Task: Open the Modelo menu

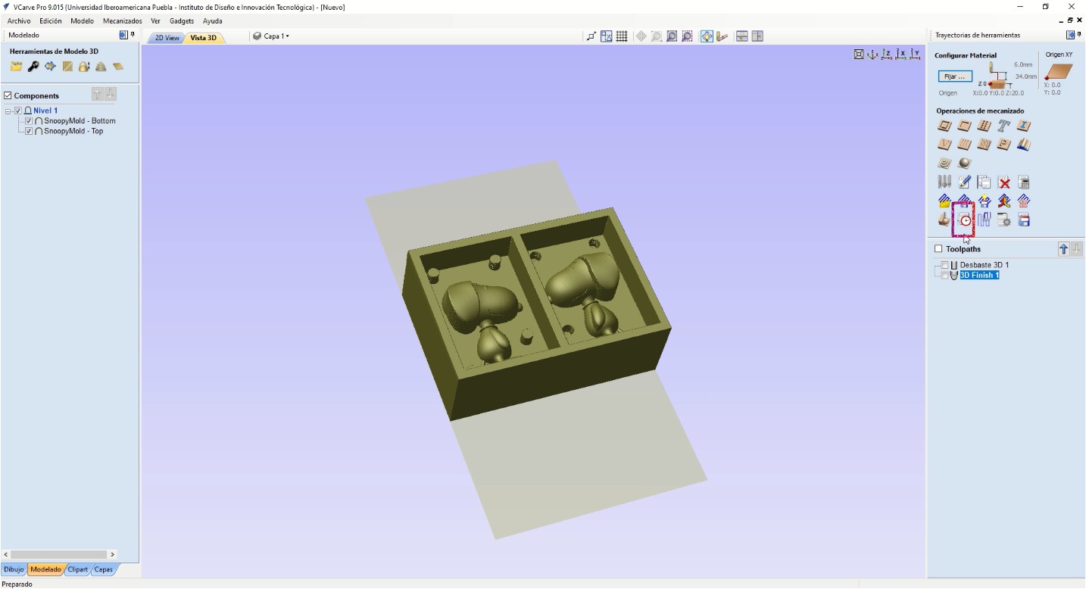Action: (x=82, y=21)
